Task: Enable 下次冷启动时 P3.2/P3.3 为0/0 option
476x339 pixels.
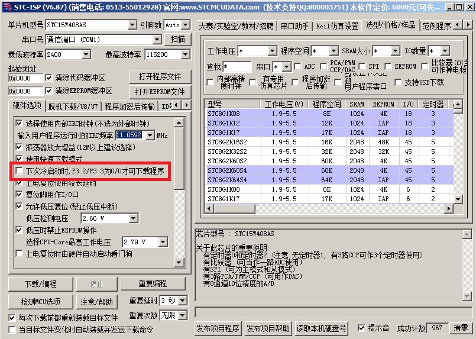Action: coord(19,171)
